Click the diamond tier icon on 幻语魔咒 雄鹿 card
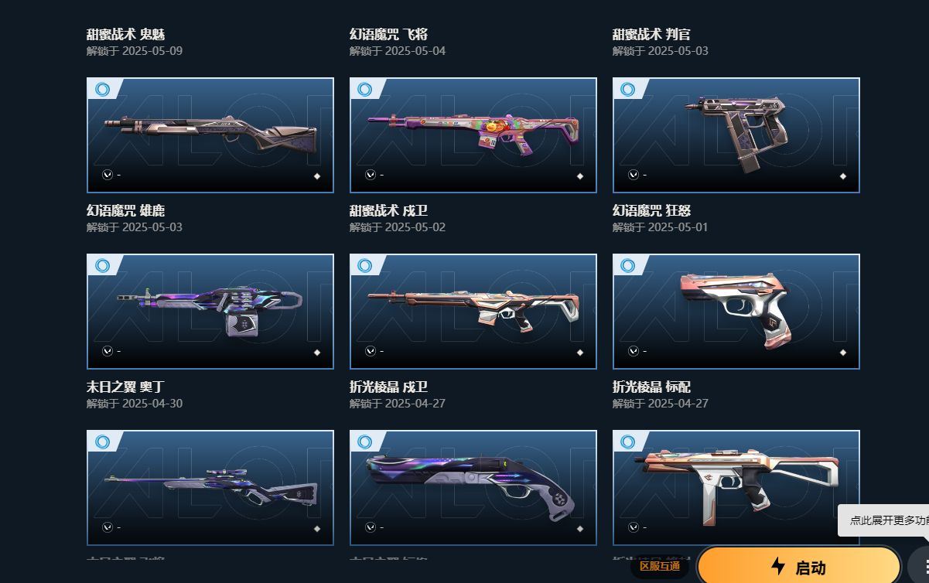 click(x=317, y=176)
